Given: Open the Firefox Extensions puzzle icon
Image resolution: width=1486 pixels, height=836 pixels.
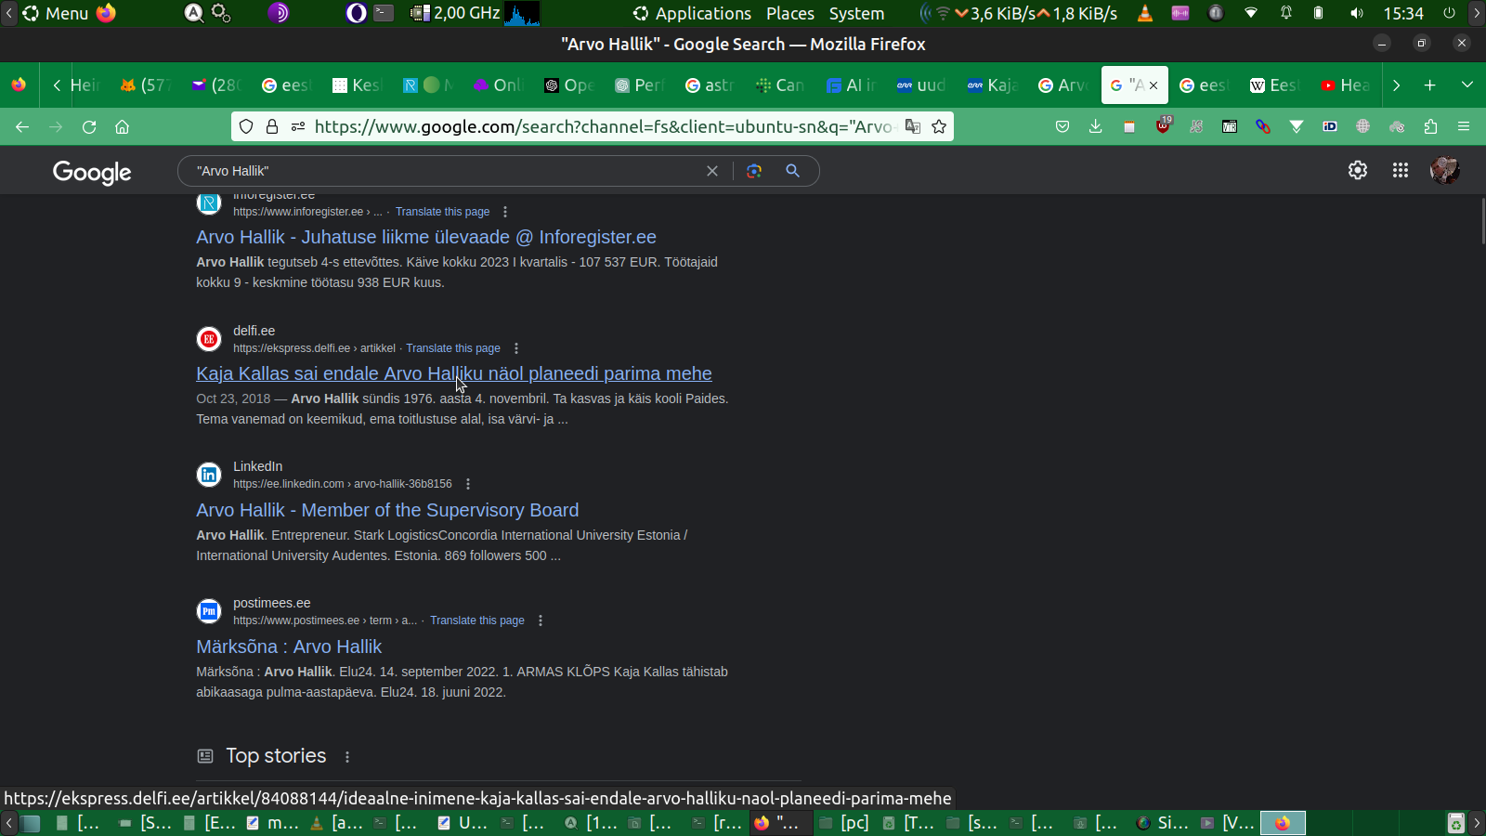Looking at the screenshot, I should [x=1430, y=126].
